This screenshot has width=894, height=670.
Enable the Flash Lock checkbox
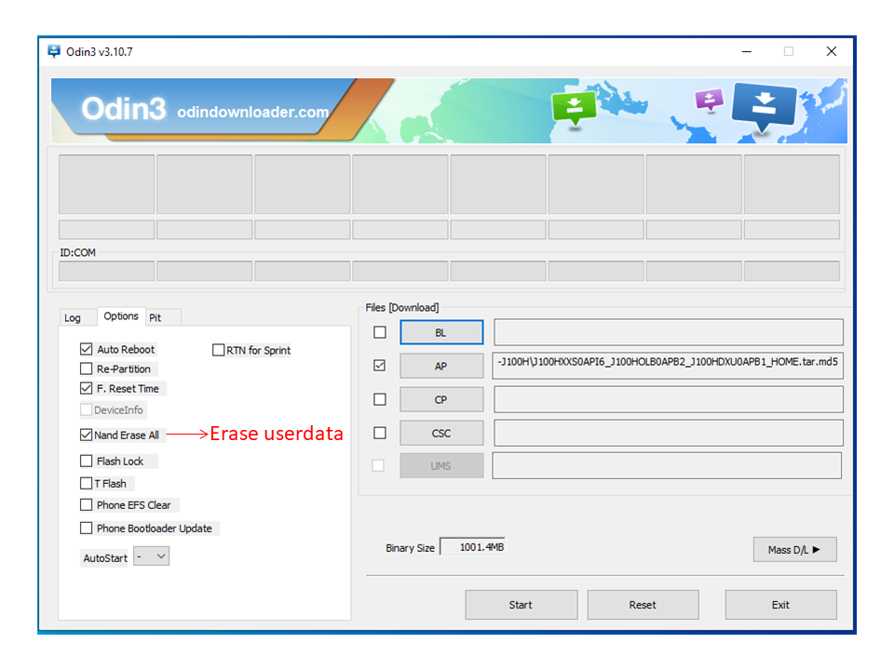pyautogui.click(x=86, y=461)
